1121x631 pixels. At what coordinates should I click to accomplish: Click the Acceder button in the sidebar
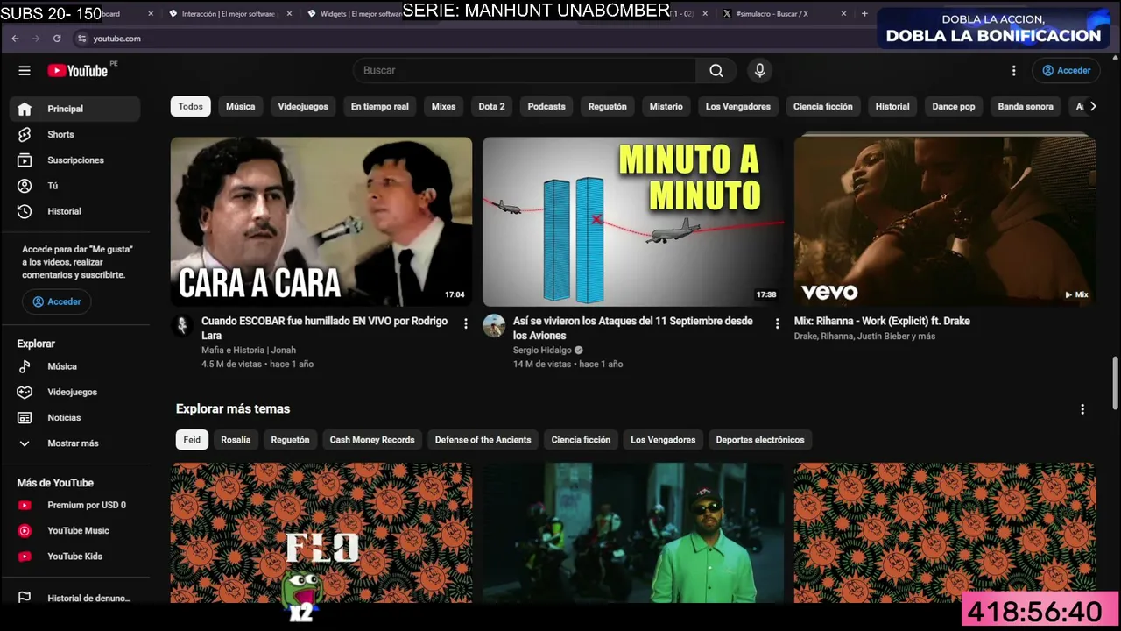click(x=57, y=301)
